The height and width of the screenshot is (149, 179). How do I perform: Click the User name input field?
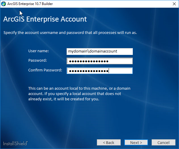(x=100, y=51)
